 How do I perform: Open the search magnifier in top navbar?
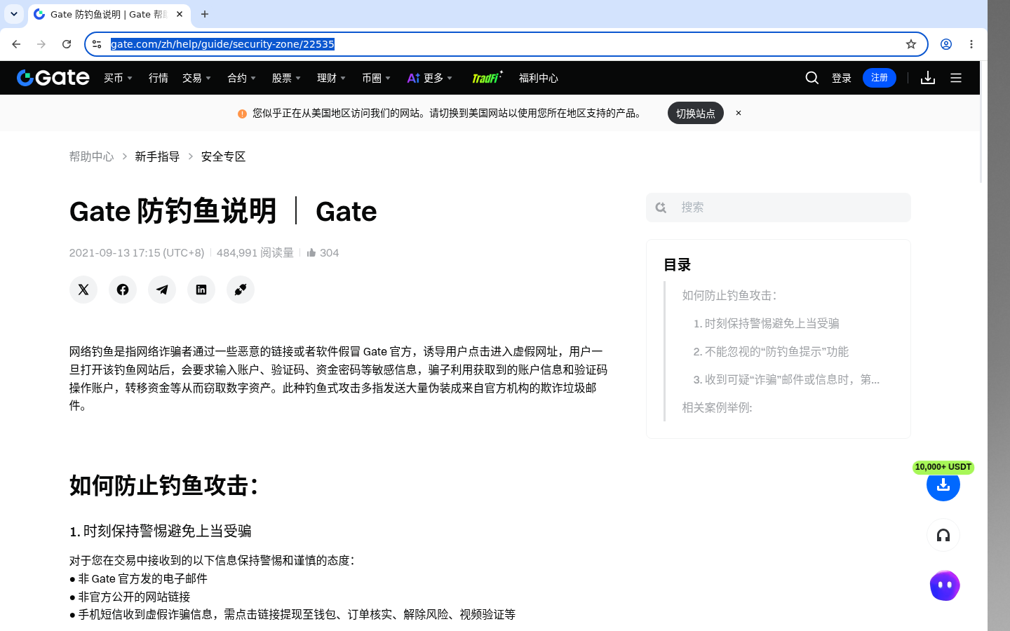[x=812, y=78]
